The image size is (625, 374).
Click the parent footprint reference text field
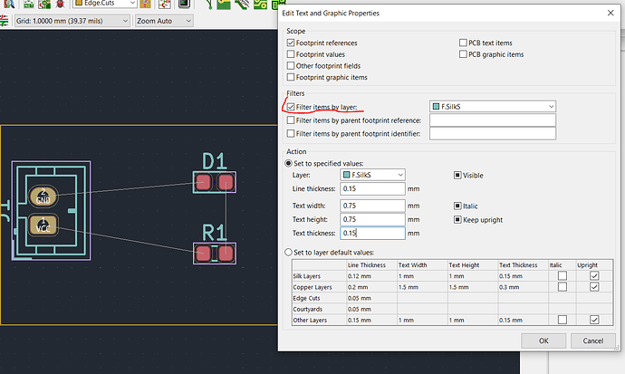[x=493, y=120]
